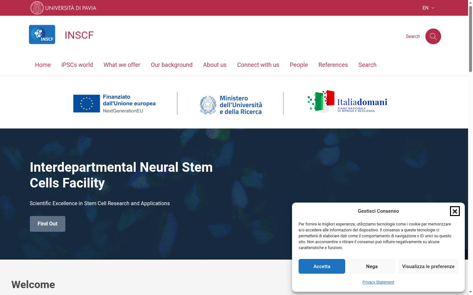Open Connect with us menu item

click(258, 65)
